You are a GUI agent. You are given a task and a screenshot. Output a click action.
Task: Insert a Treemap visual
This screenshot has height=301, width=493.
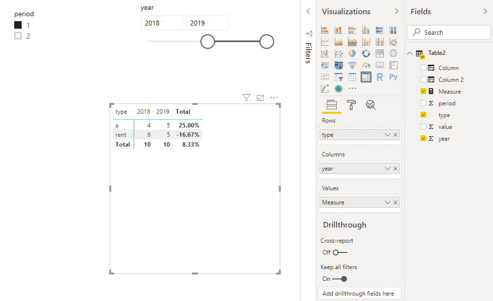click(x=379, y=53)
